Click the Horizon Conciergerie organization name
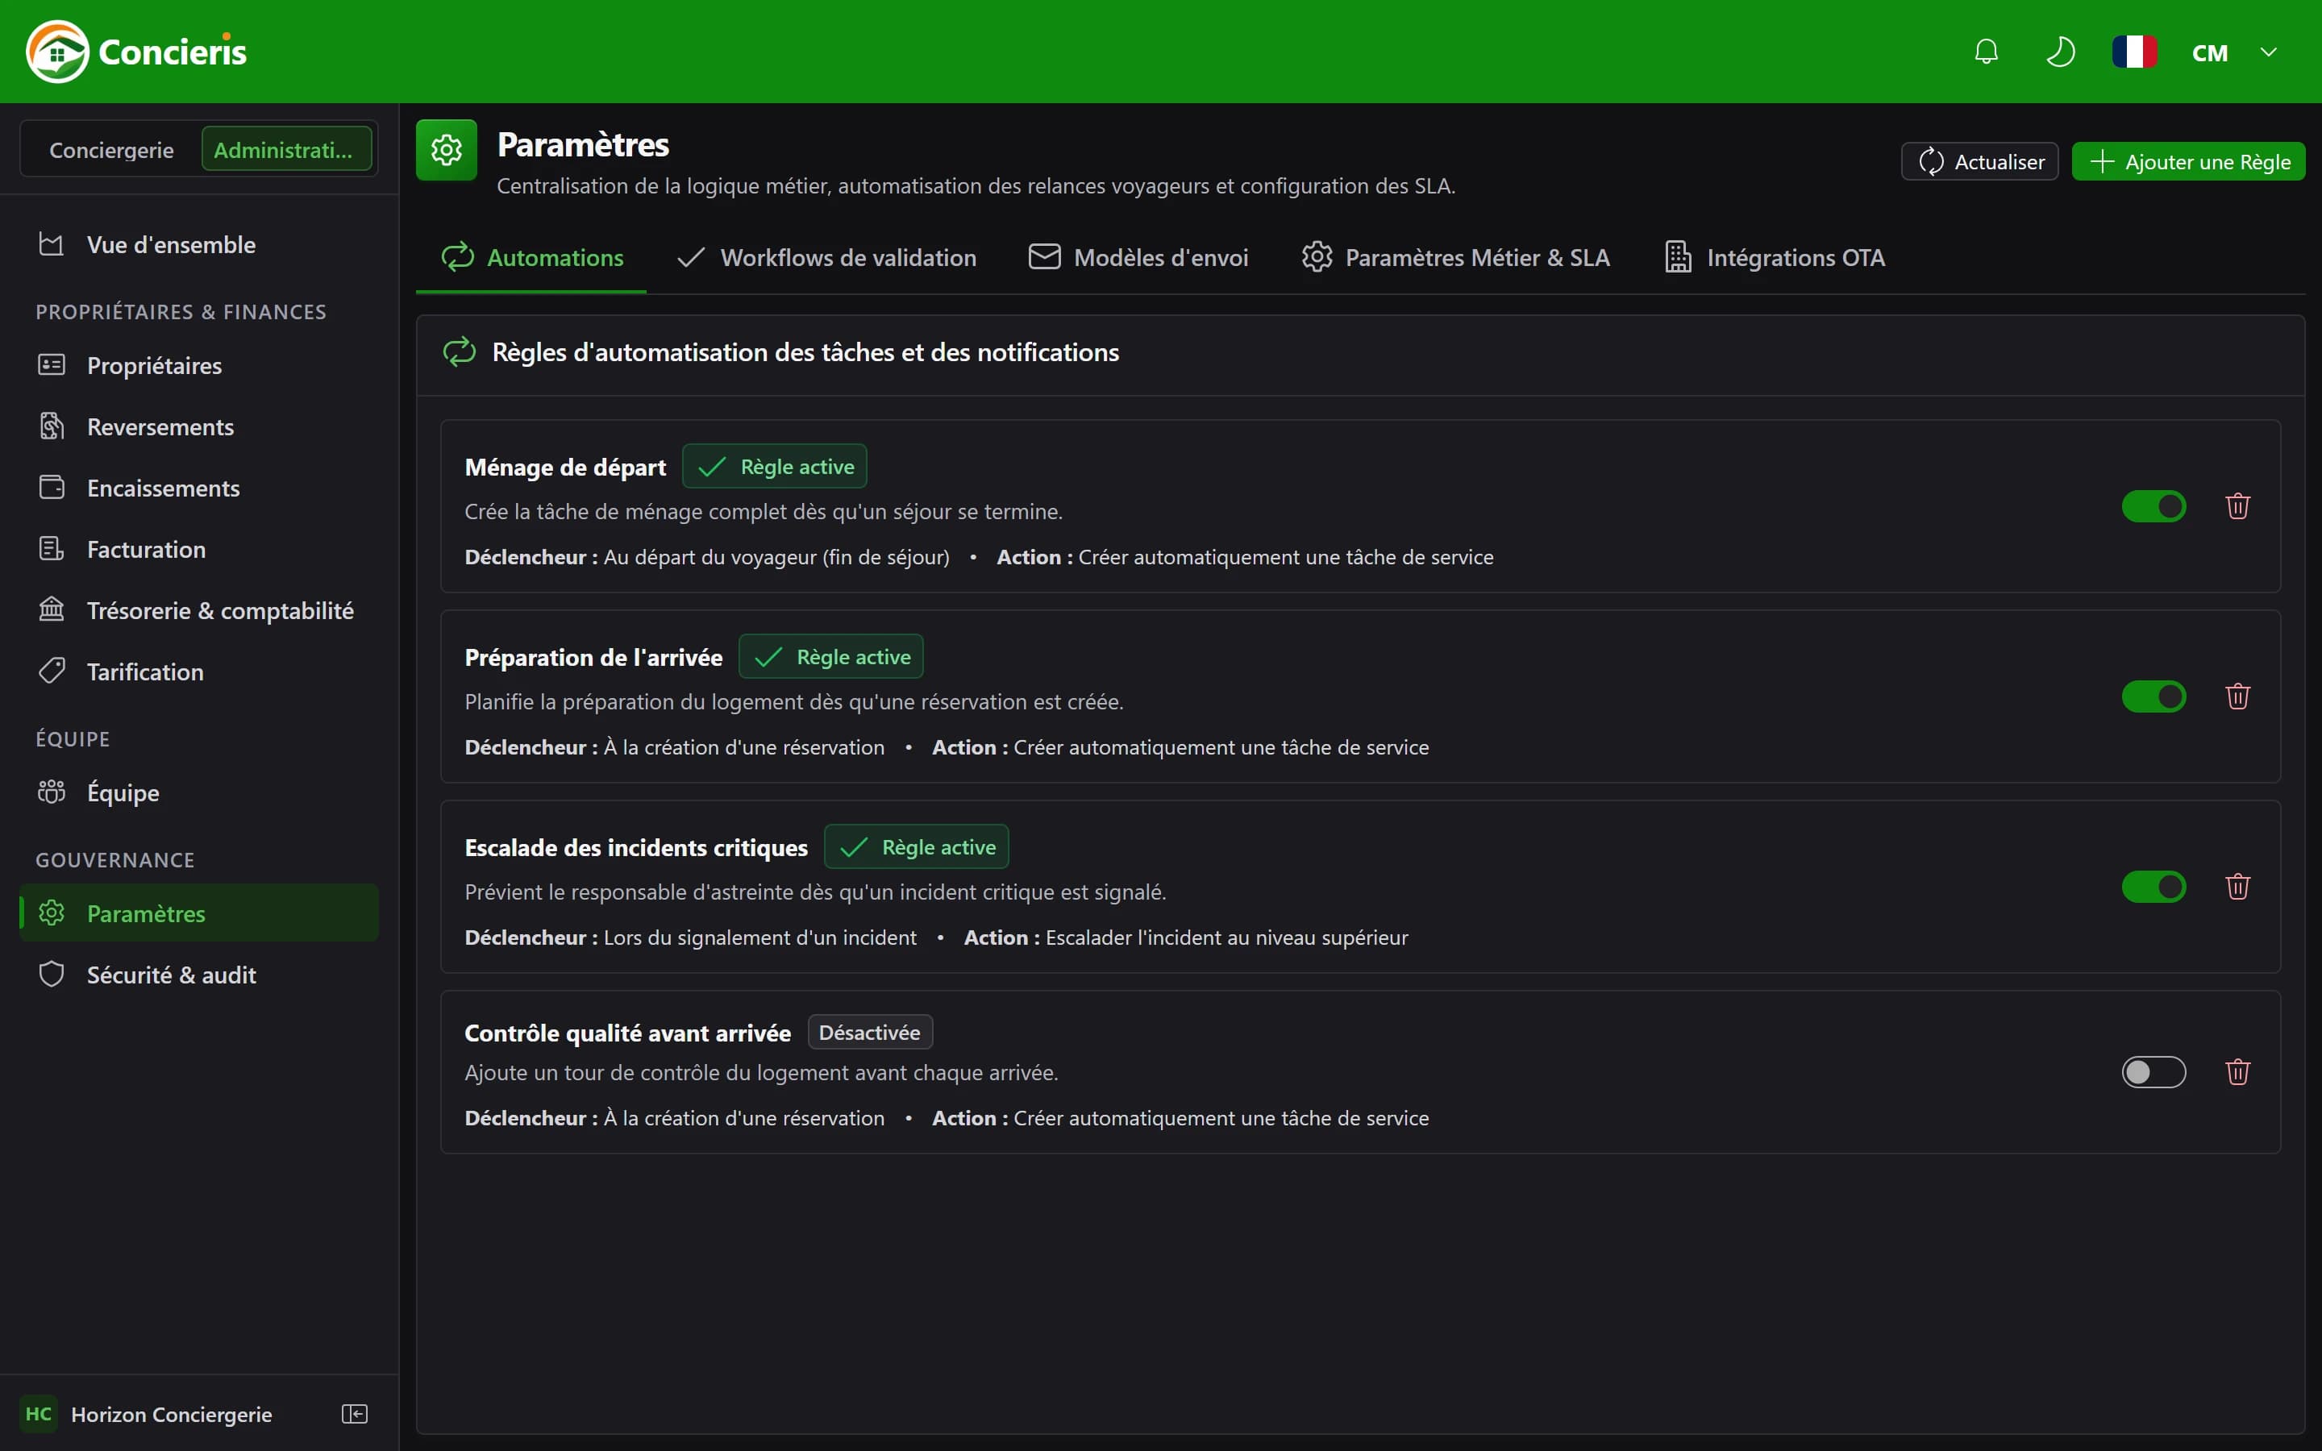Screen dimensions: 2322x1451 [172, 1415]
